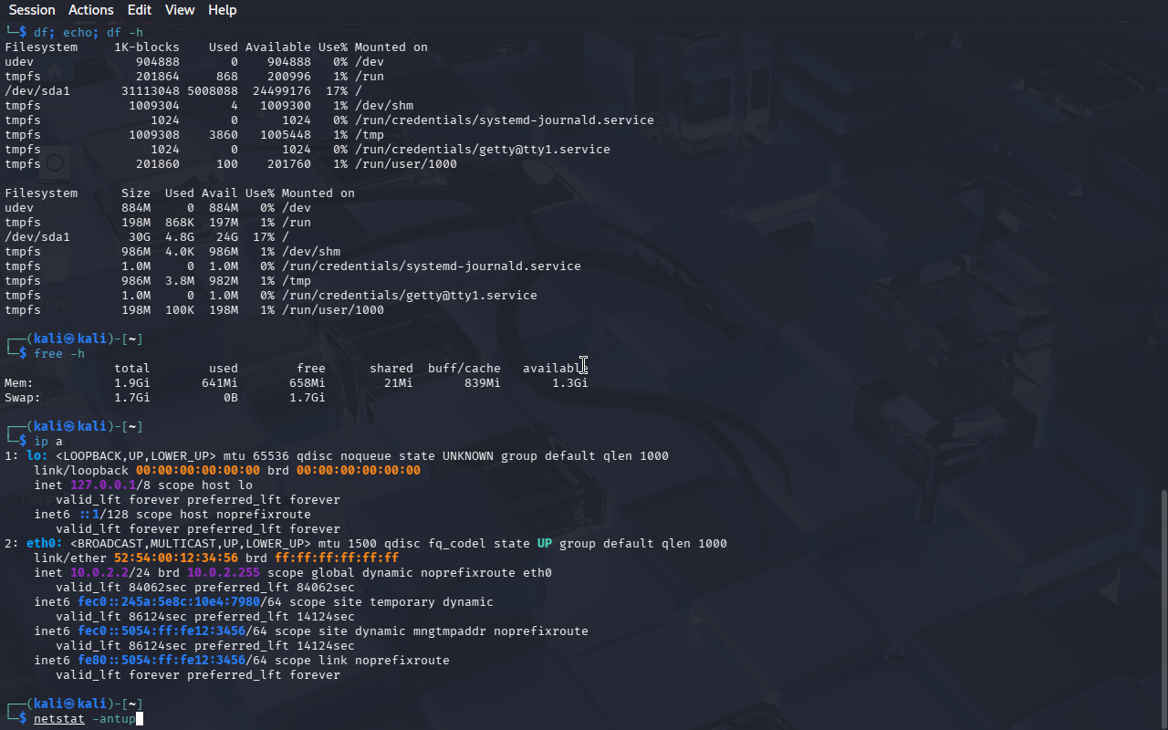The height and width of the screenshot is (730, 1168).
Task: Open the Session menu
Action: [32, 10]
